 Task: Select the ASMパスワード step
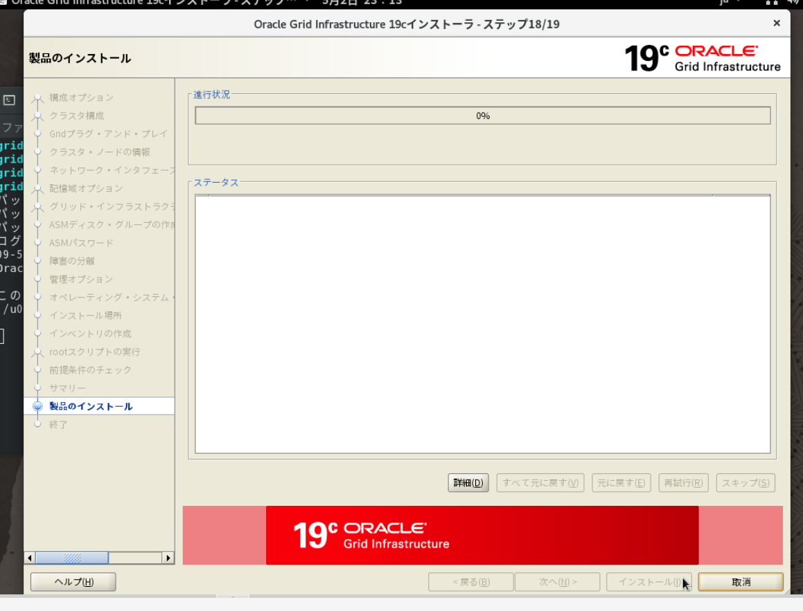click(82, 243)
